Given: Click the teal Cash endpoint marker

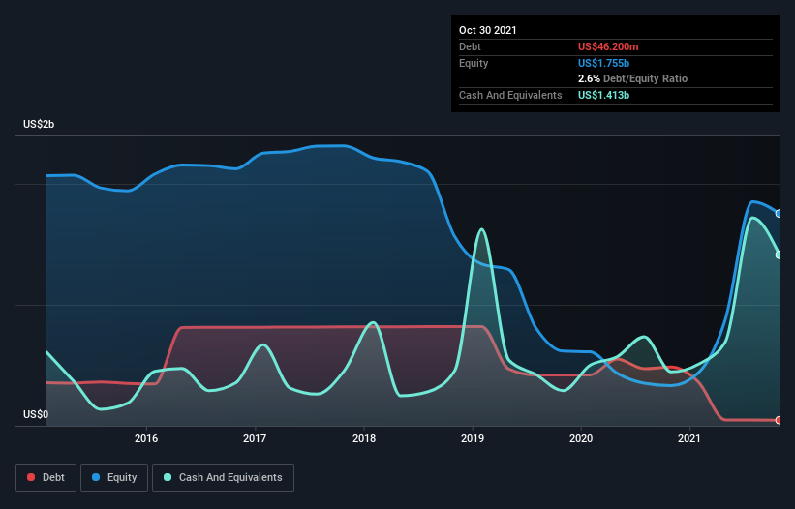Looking at the screenshot, I should (779, 254).
